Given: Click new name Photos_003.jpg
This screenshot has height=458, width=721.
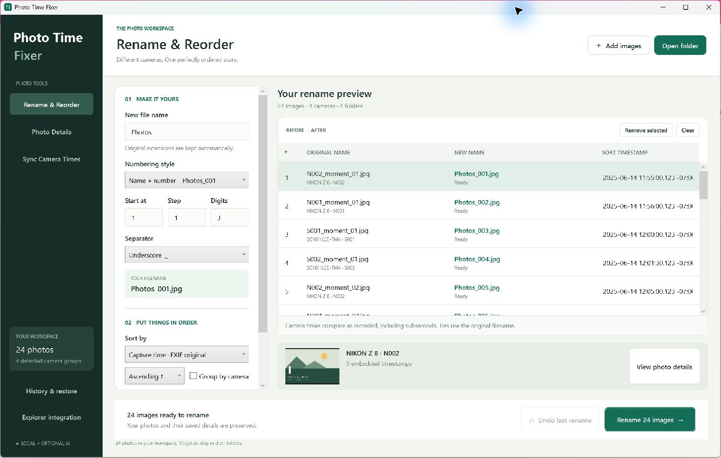Looking at the screenshot, I should click(x=477, y=230).
